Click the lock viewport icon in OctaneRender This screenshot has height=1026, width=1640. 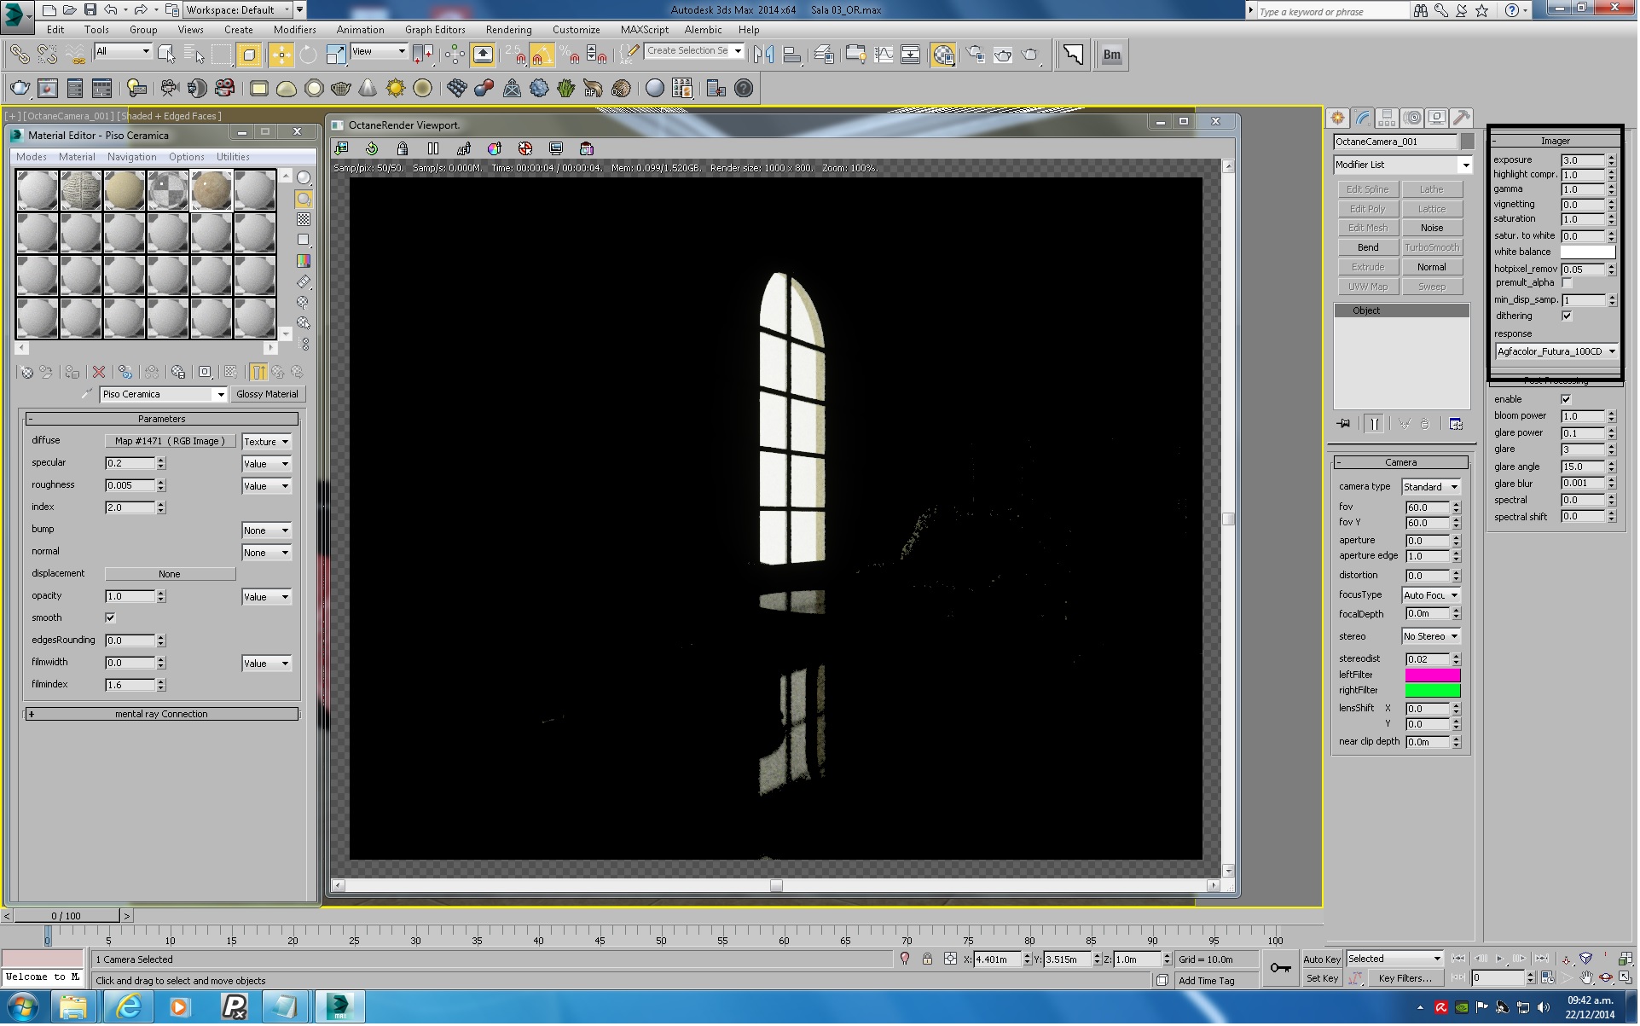[403, 149]
